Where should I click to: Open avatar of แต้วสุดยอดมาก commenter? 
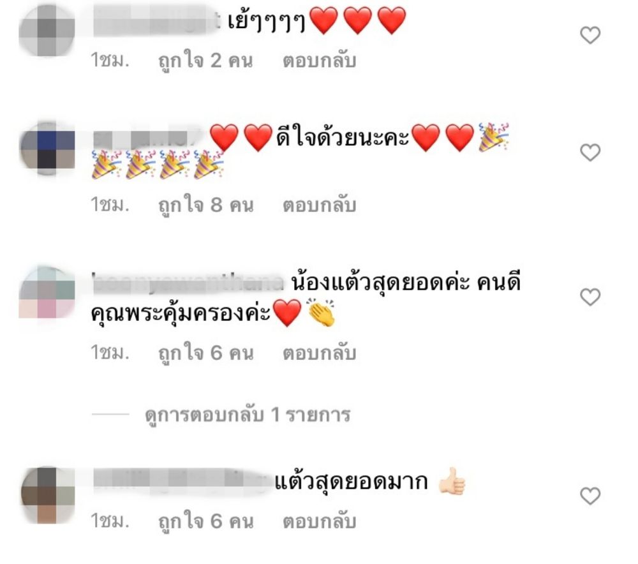point(47,495)
